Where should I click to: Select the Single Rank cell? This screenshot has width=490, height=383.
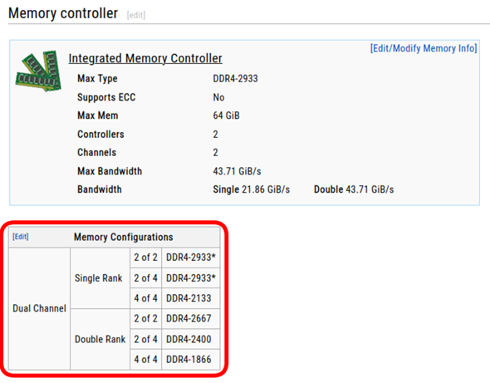tap(100, 278)
